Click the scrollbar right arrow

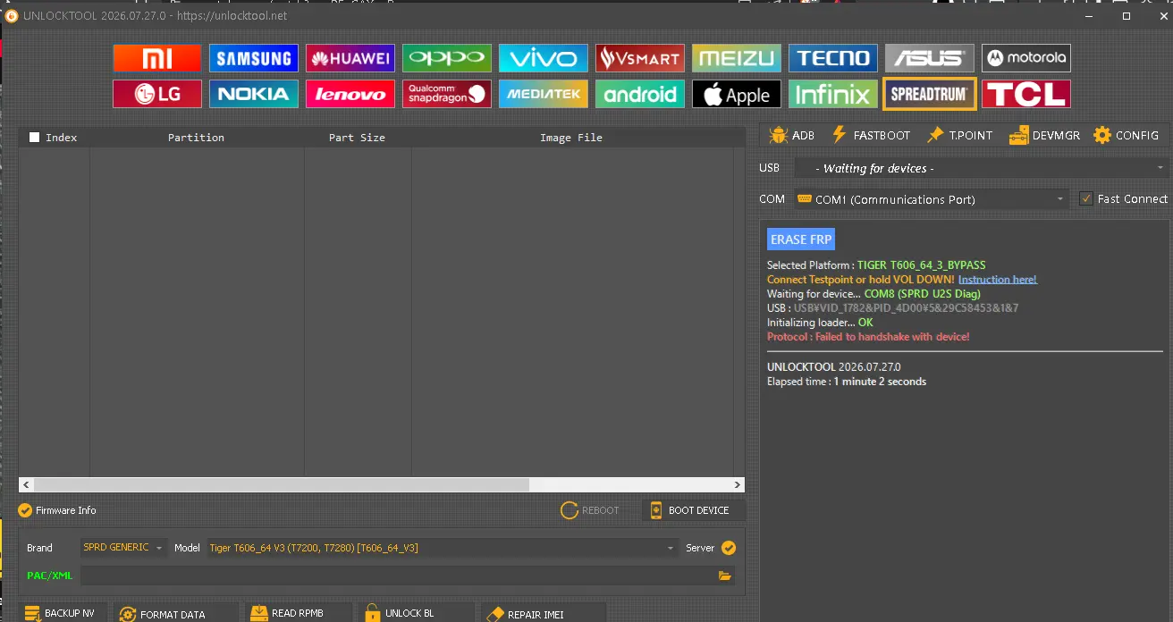click(x=738, y=484)
